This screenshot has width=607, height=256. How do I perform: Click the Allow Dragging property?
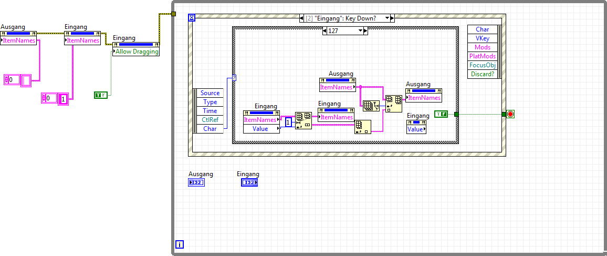click(136, 52)
